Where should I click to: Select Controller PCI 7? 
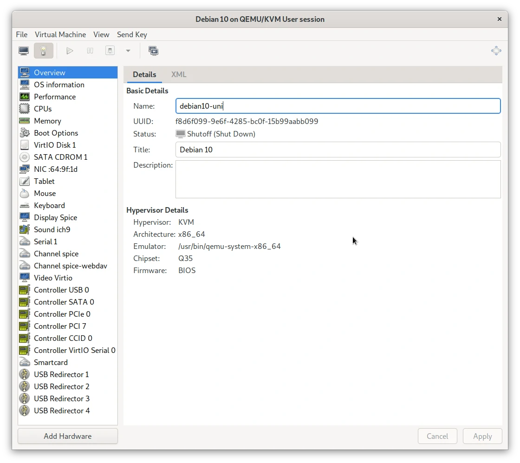coord(68,326)
